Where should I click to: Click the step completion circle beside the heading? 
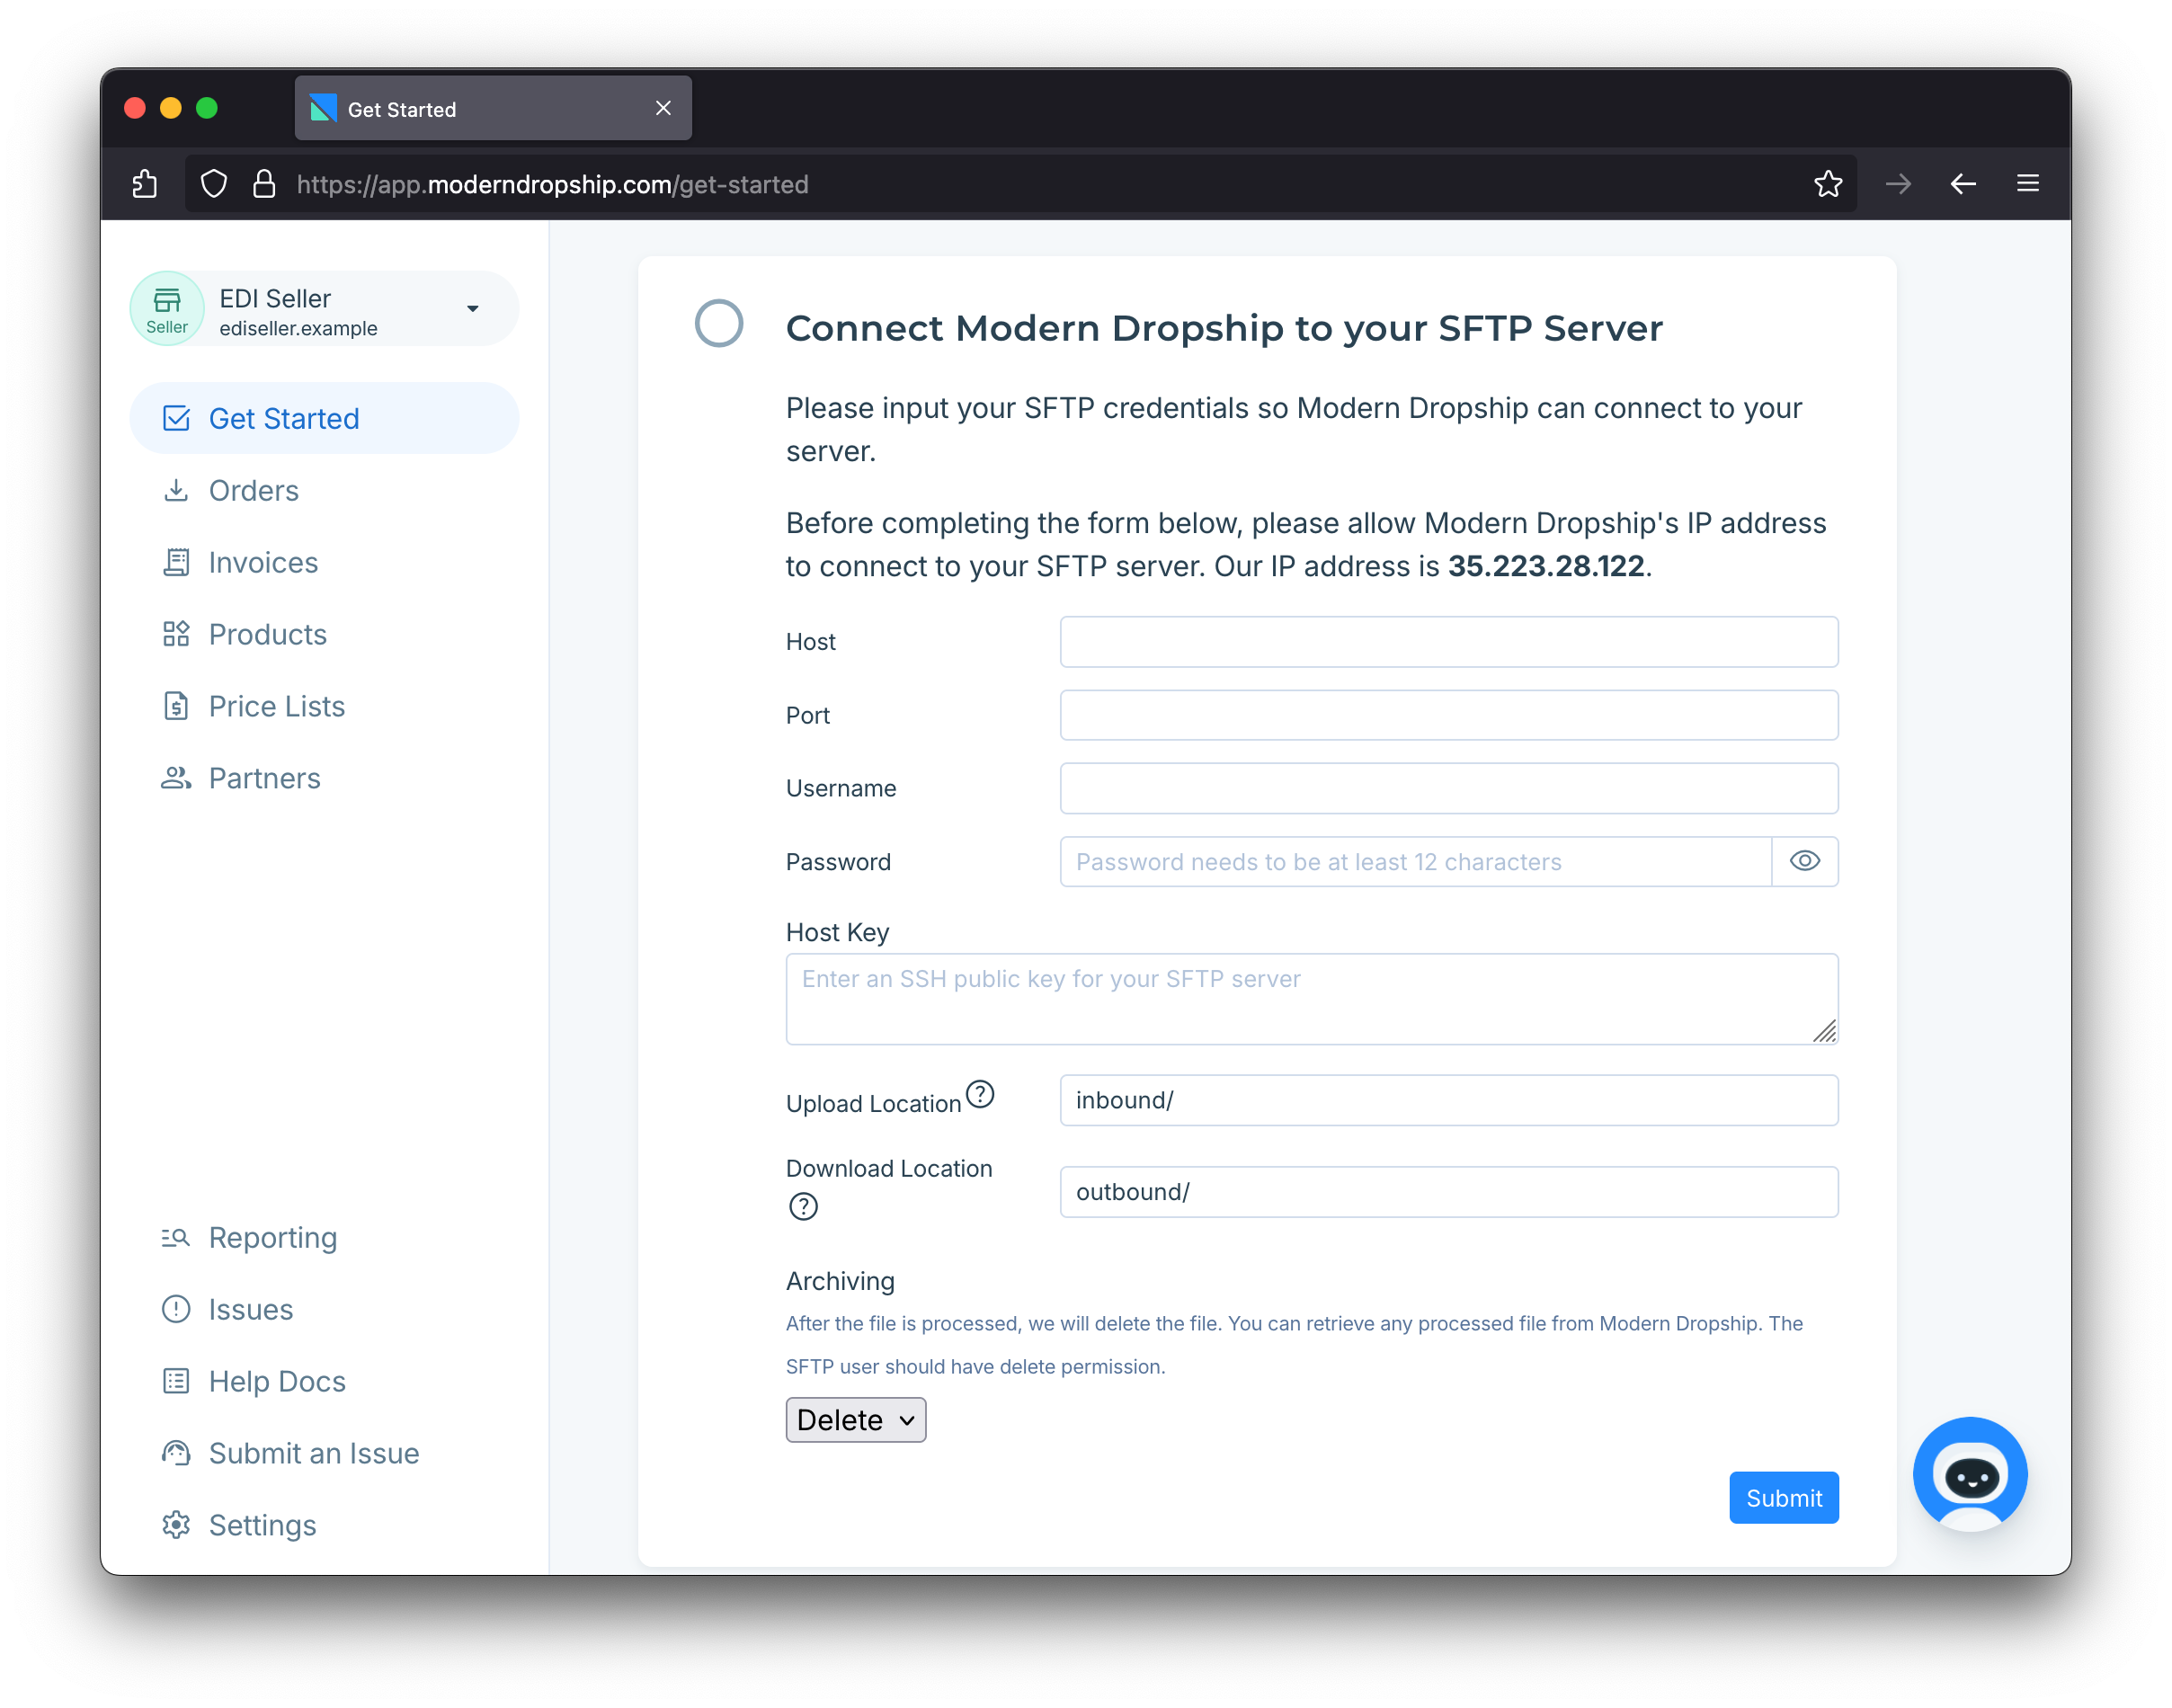pyautogui.click(x=719, y=324)
